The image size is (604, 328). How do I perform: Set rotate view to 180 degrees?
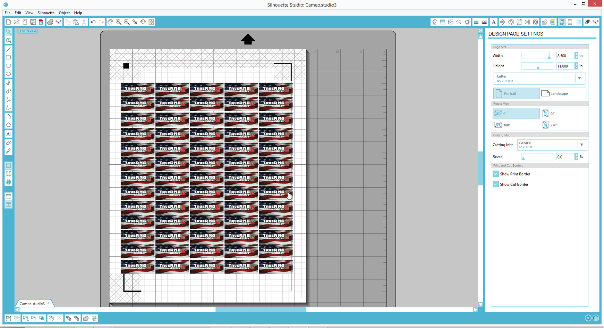pos(516,125)
